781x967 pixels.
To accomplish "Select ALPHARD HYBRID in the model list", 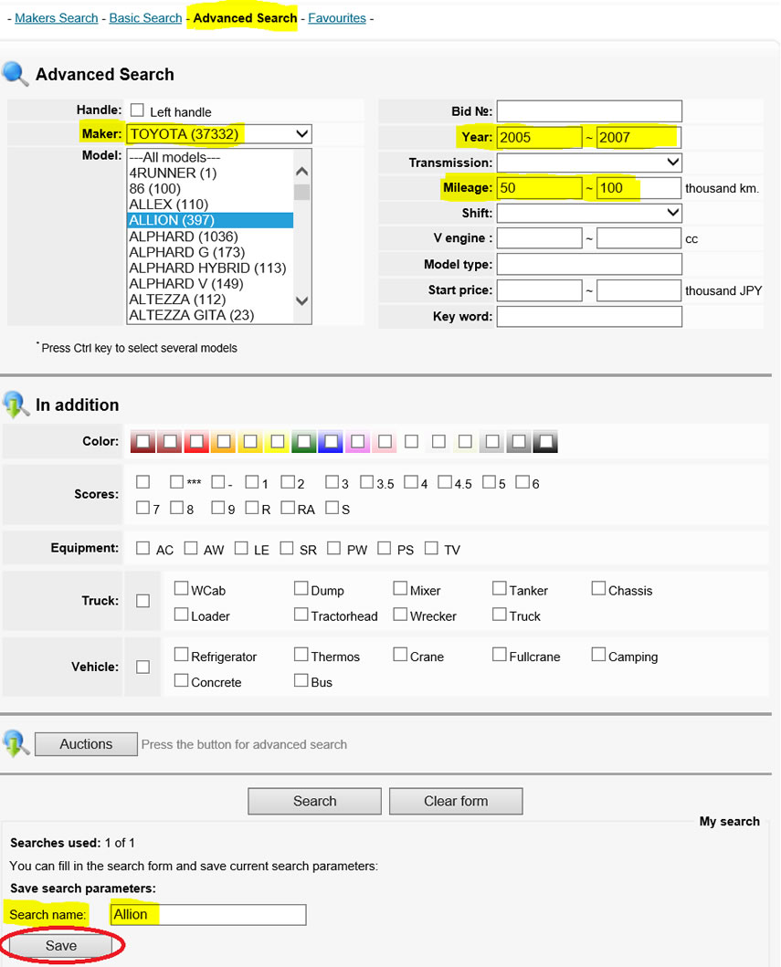I will (207, 268).
